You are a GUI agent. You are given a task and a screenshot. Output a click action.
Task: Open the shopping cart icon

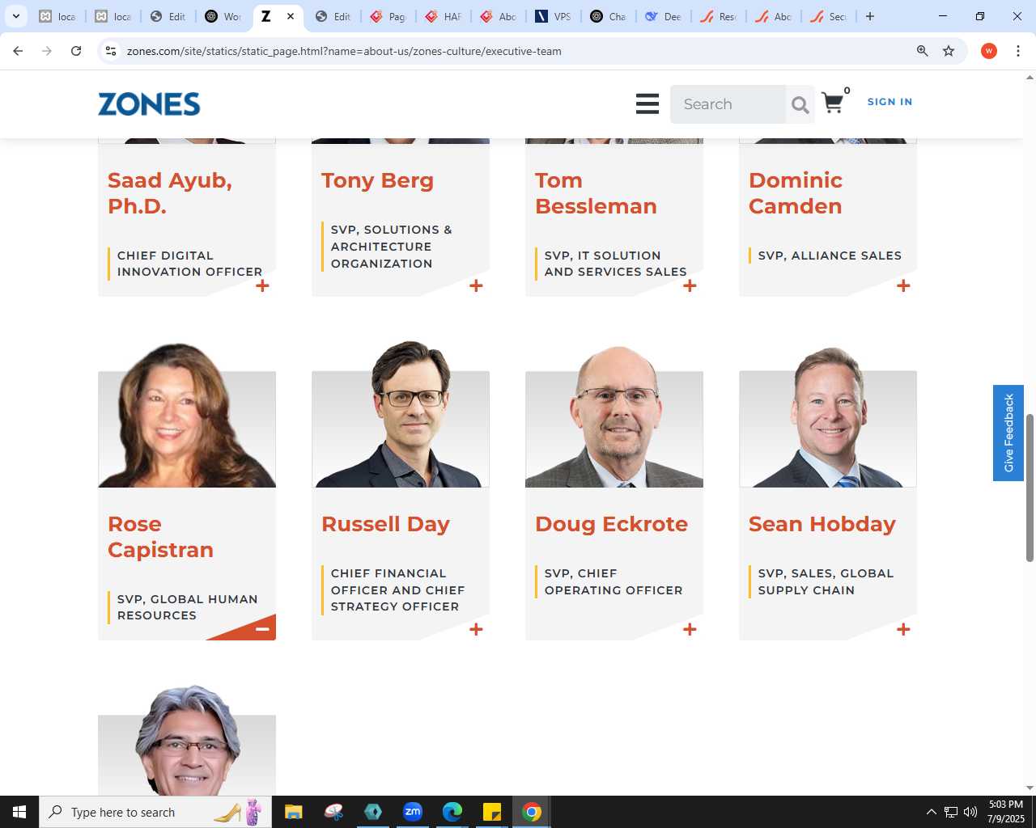point(832,103)
